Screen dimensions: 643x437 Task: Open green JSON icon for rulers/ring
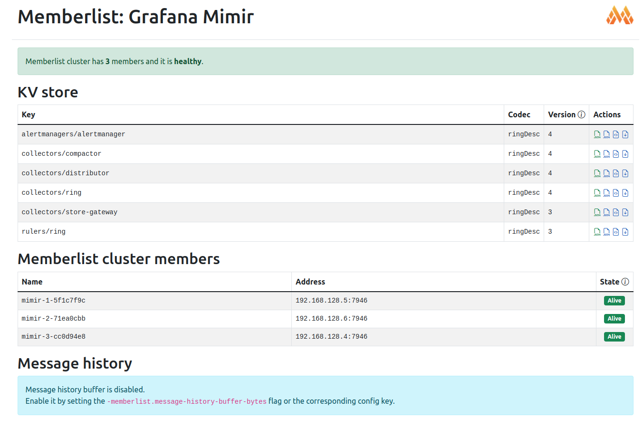(x=597, y=232)
